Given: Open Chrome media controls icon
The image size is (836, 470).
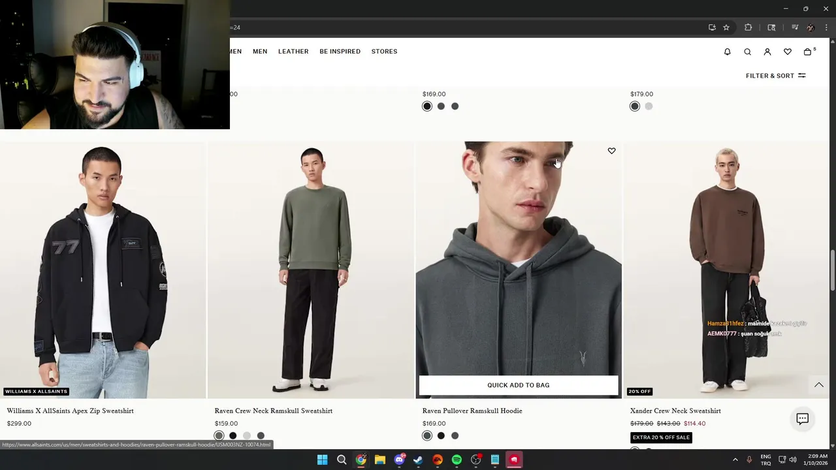Looking at the screenshot, I should 795,27.
